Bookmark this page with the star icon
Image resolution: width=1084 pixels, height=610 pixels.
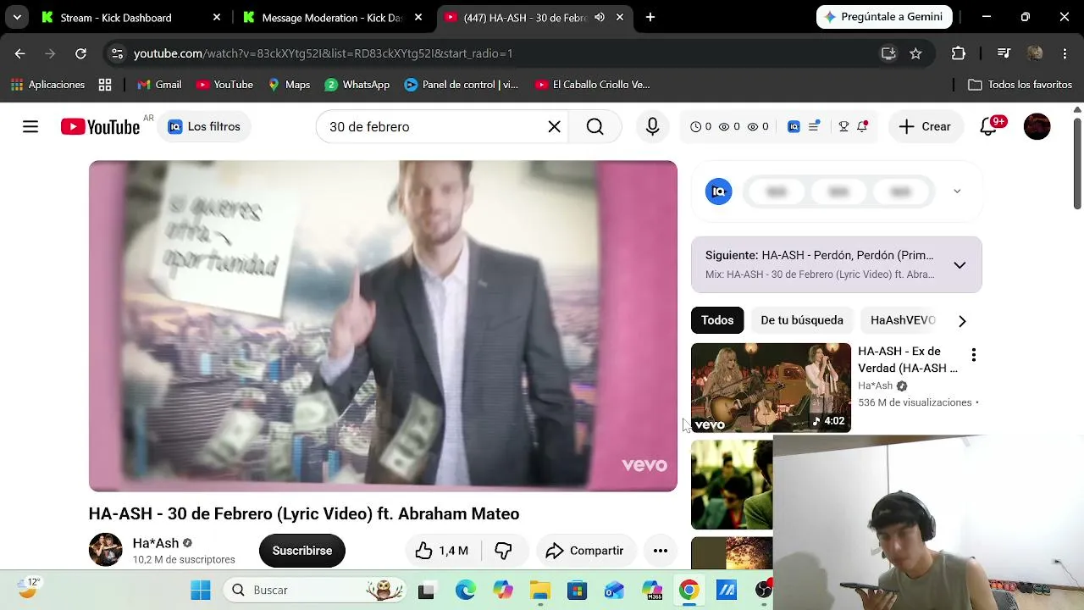[x=915, y=53]
